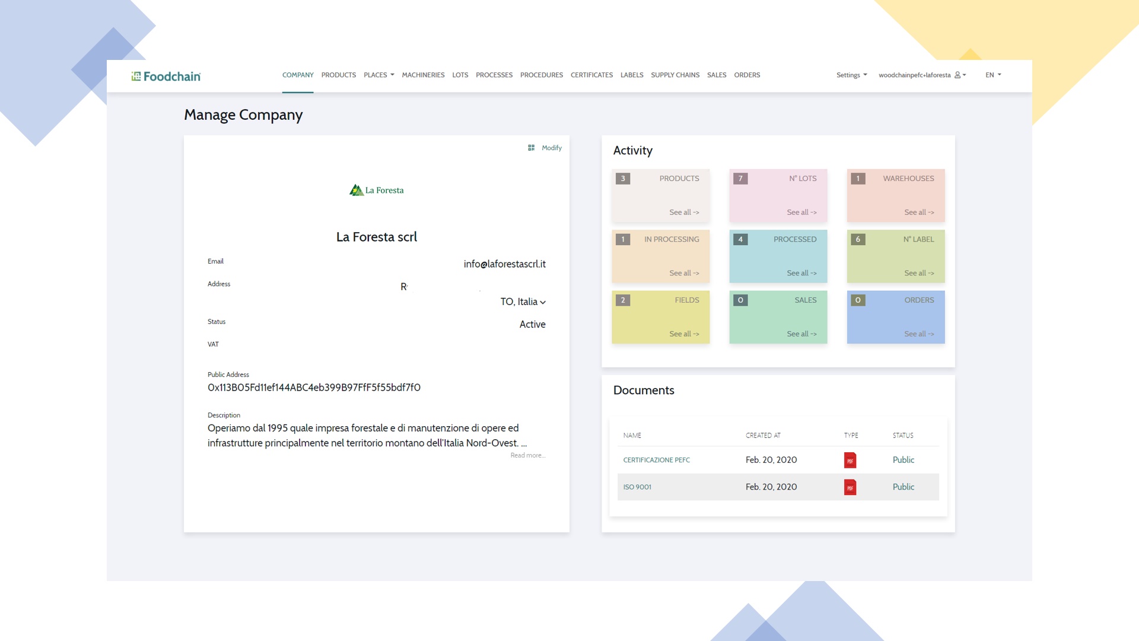Click the email info@laforestascrl.it
Screen dimensions: 1139x641
(x=504, y=264)
